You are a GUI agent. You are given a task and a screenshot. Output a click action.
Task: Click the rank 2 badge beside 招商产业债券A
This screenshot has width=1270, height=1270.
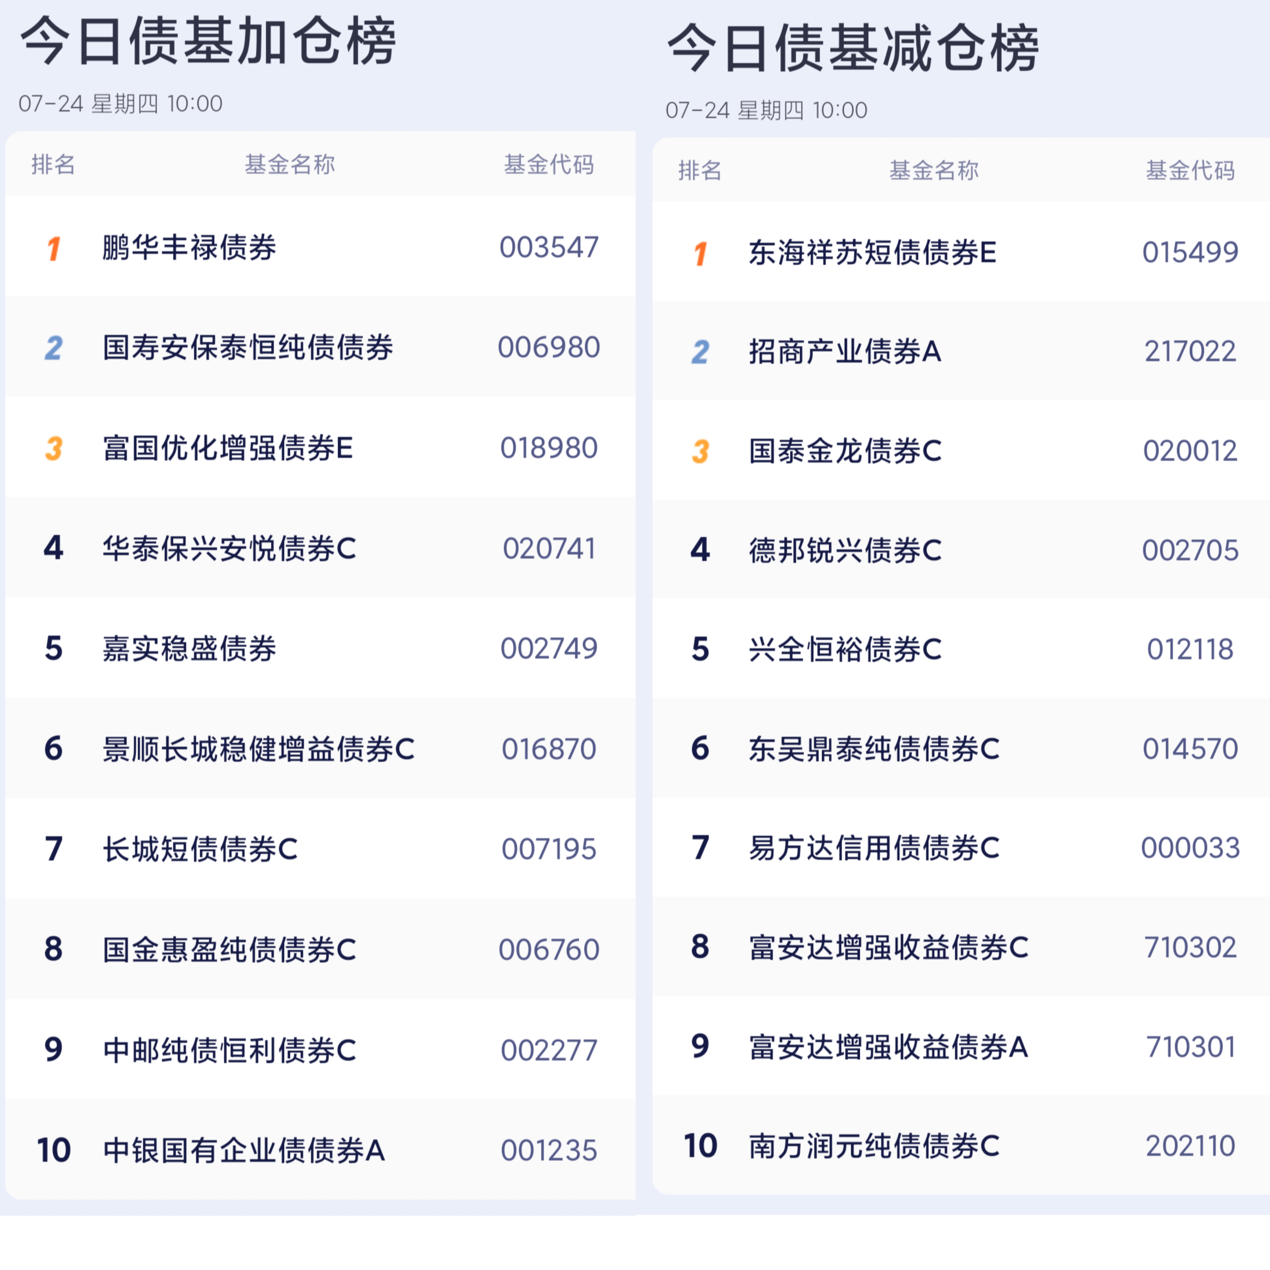click(x=701, y=352)
